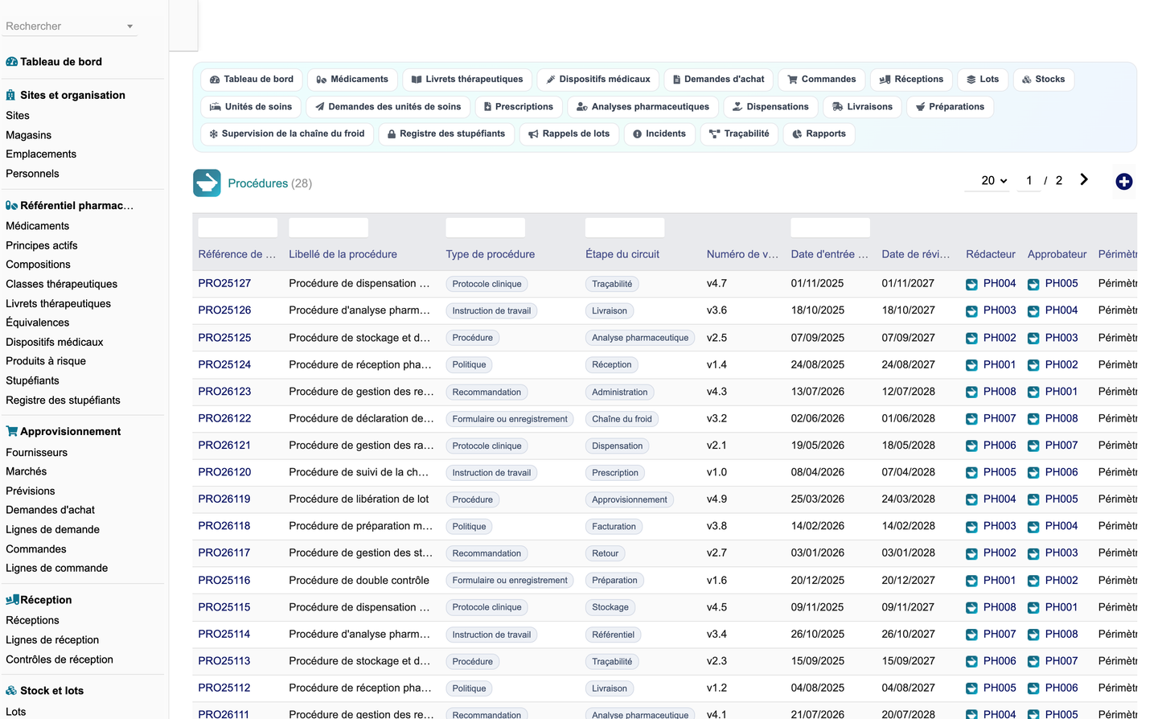This screenshot has height=719, width=1162.
Task: Sort by Étape du circuit column header
Action: coord(622,255)
